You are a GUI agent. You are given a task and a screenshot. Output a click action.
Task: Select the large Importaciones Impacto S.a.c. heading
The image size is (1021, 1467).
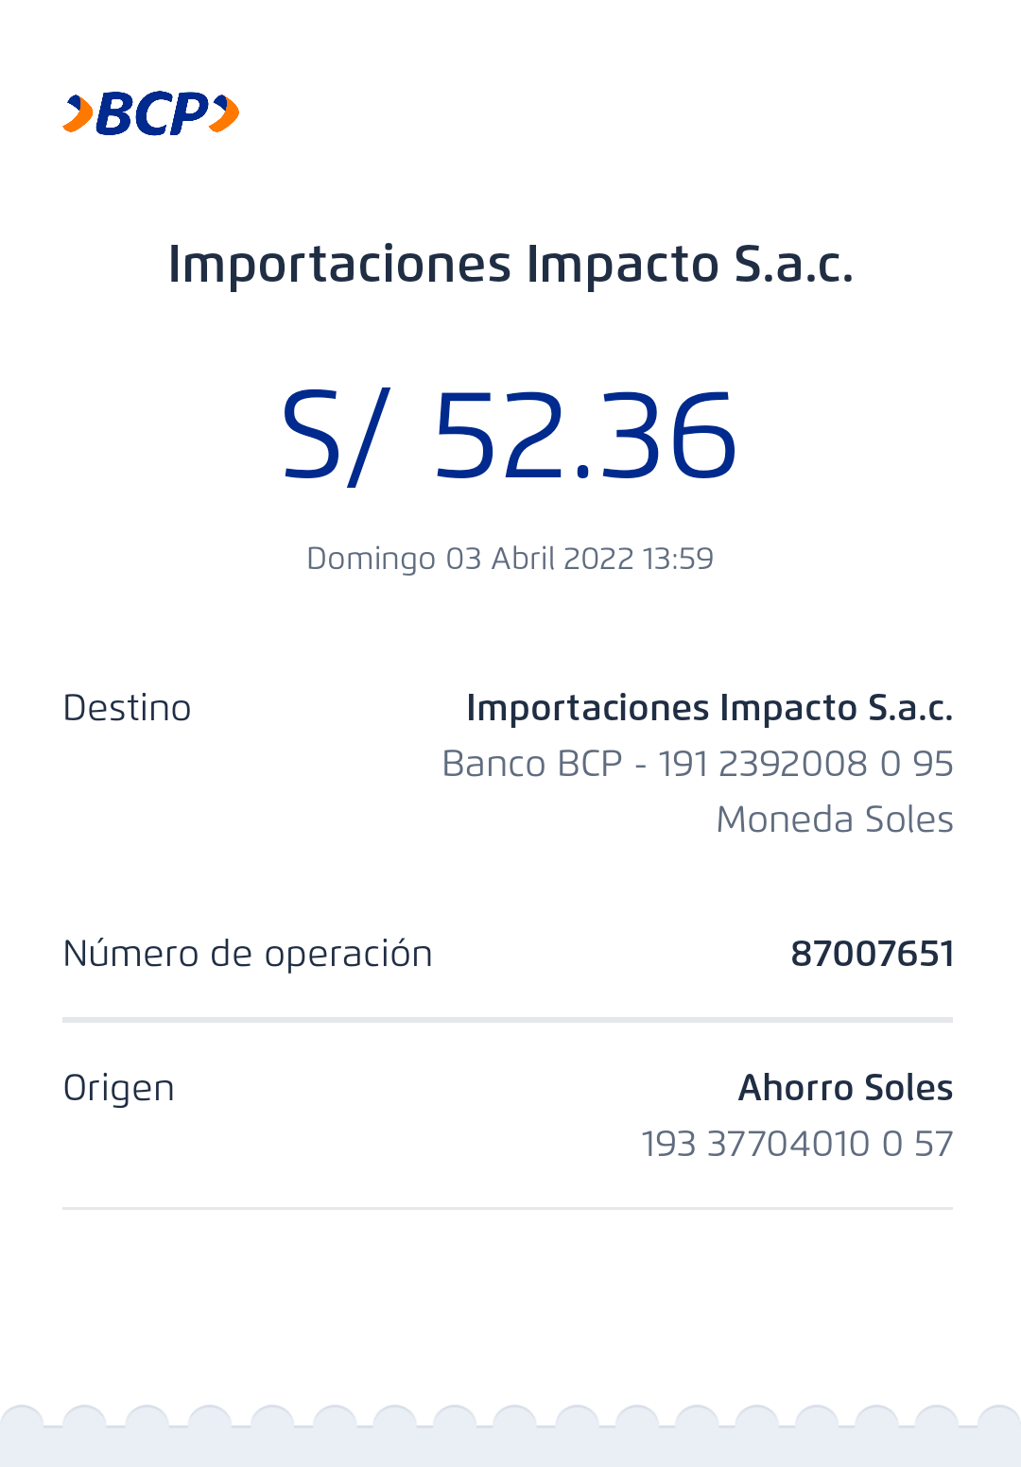pyautogui.click(x=510, y=264)
